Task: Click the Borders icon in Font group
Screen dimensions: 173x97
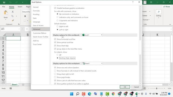Action: coord(25,20)
